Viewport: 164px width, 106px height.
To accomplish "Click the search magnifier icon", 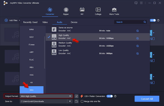I will pyautogui.click(x=145, y=22).
